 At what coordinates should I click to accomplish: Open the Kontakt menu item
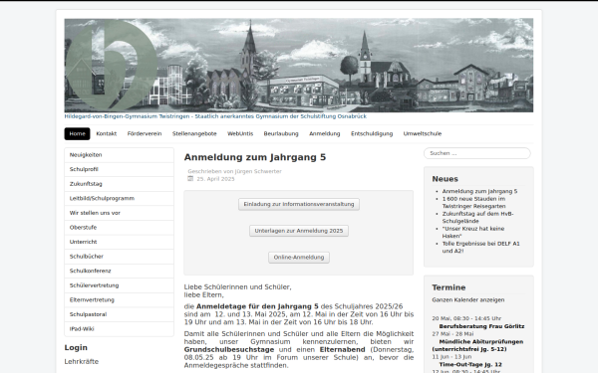coord(107,133)
